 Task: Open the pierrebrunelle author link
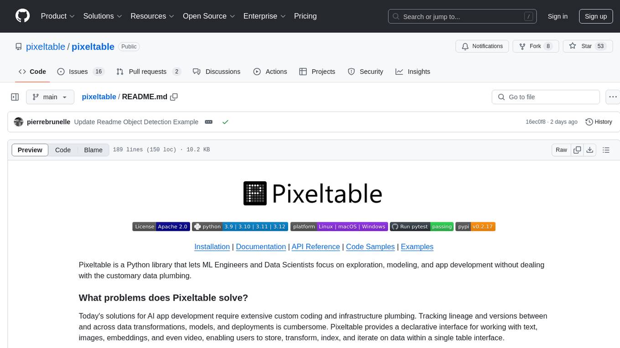pyautogui.click(x=49, y=122)
